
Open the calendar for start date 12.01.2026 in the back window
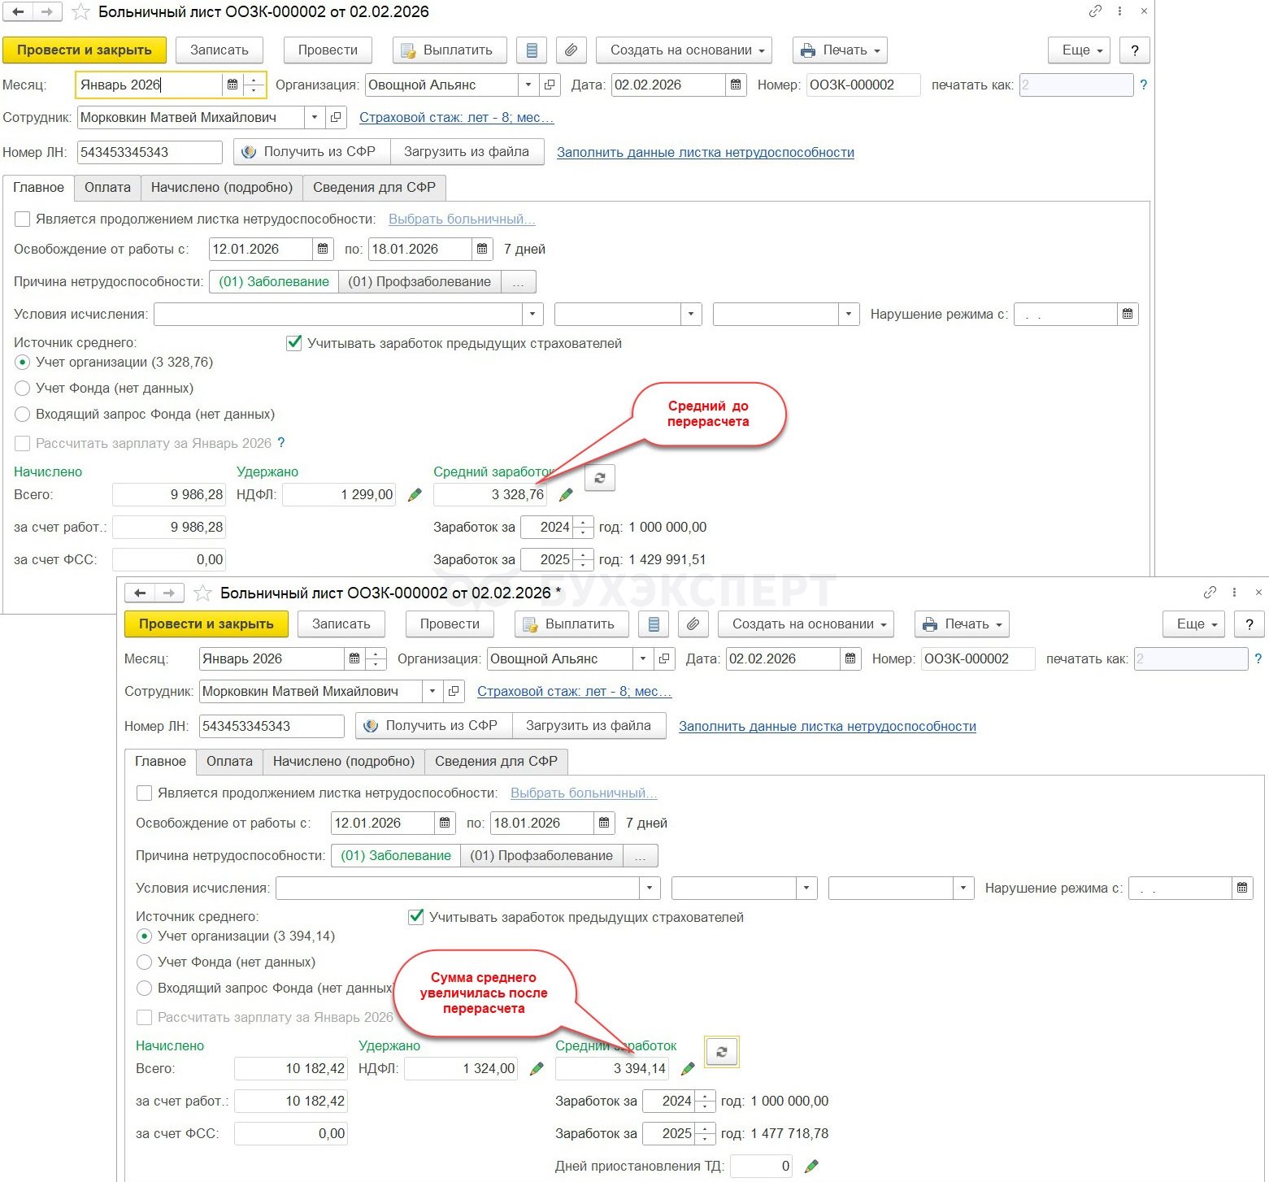(x=323, y=249)
